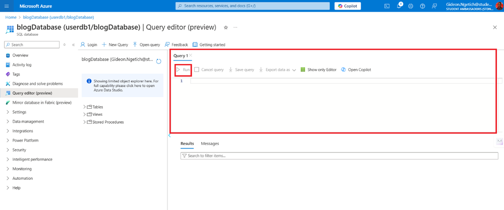Expand the Power Platform section

pyautogui.click(x=25, y=141)
